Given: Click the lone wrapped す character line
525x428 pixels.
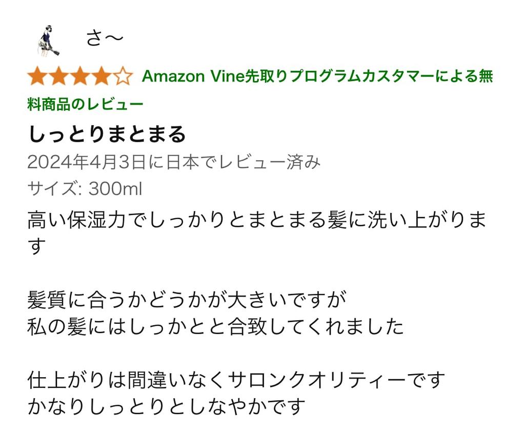Looking at the screenshot, I should click(x=36, y=247).
